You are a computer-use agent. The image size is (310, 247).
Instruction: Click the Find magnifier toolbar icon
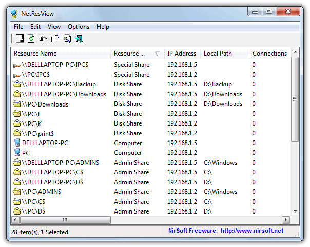pyautogui.click(x=67, y=39)
